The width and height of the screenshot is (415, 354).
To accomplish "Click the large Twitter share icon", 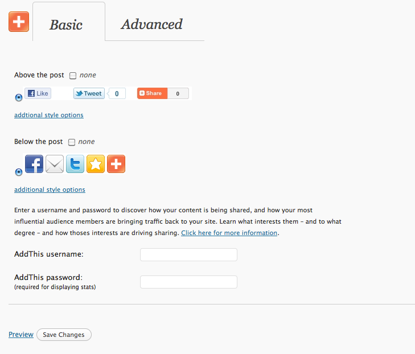I will 75,164.
